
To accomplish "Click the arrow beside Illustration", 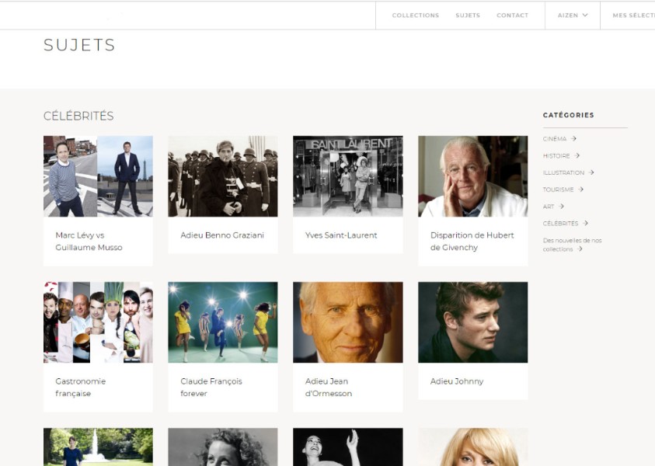I will point(591,172).
